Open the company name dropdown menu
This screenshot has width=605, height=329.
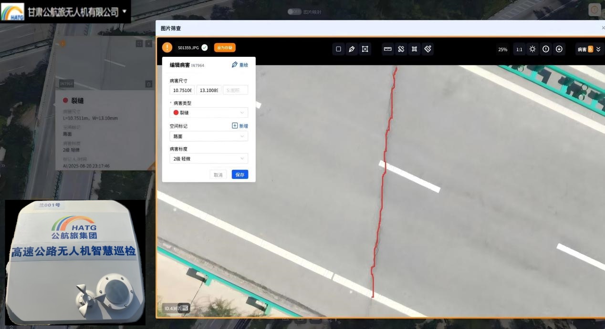click(x=125, y=11)
